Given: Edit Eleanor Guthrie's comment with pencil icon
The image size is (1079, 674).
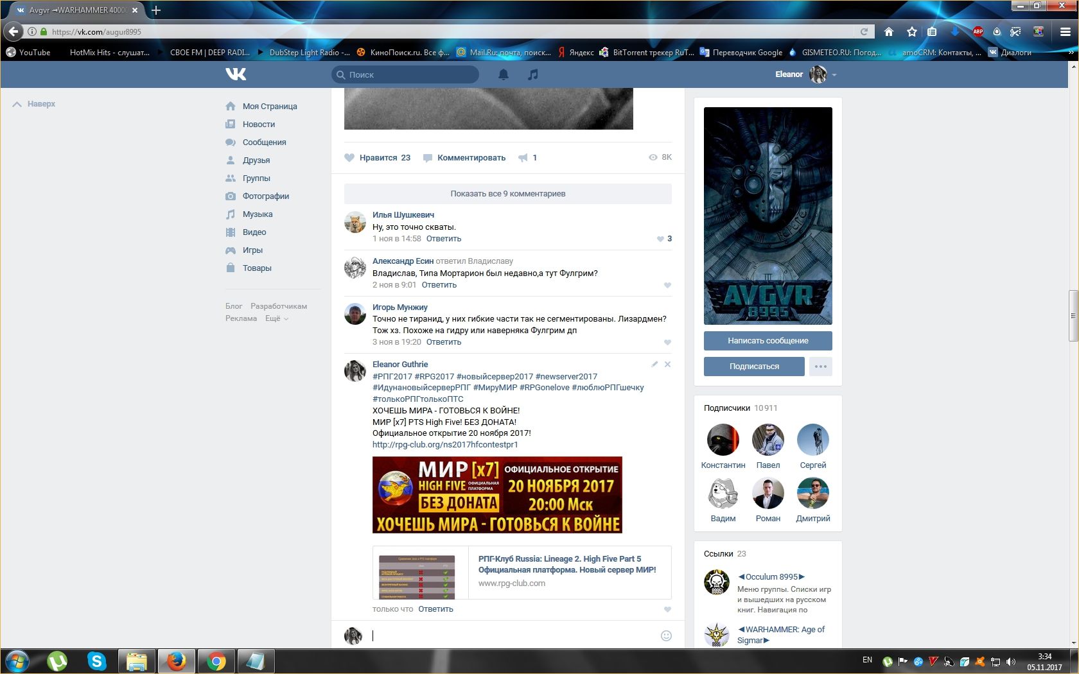Looking at the screenshot, I should pyautogui.click(x=654, y=364).
